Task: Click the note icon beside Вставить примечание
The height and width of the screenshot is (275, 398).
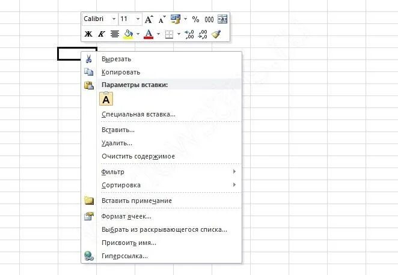Action: tap(89, 201)
